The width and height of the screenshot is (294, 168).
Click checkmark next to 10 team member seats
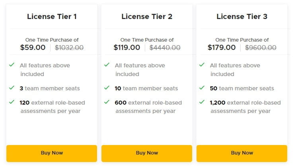click(x=107, y=88)
